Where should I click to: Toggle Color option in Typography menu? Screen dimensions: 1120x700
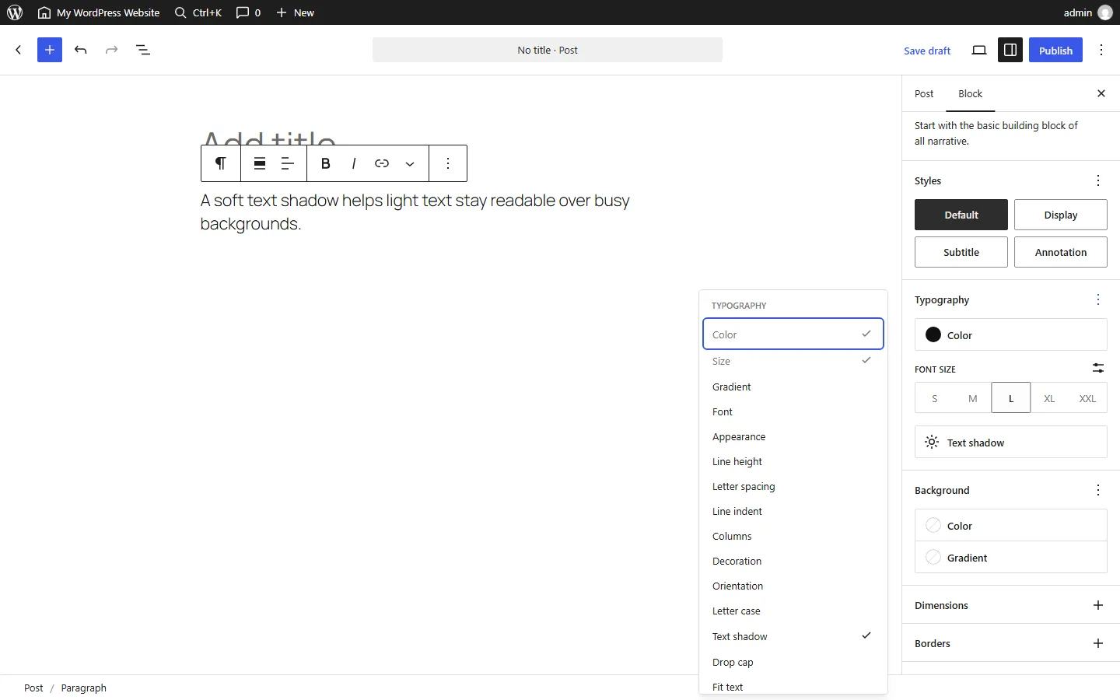pyautogui.click(x=793, y=334)
